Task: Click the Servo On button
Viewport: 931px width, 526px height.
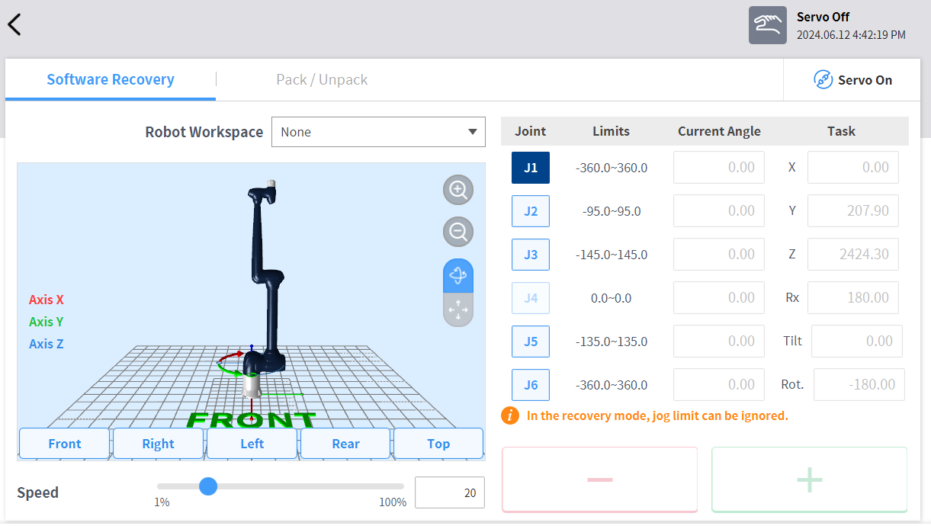Action: point(852,80)
